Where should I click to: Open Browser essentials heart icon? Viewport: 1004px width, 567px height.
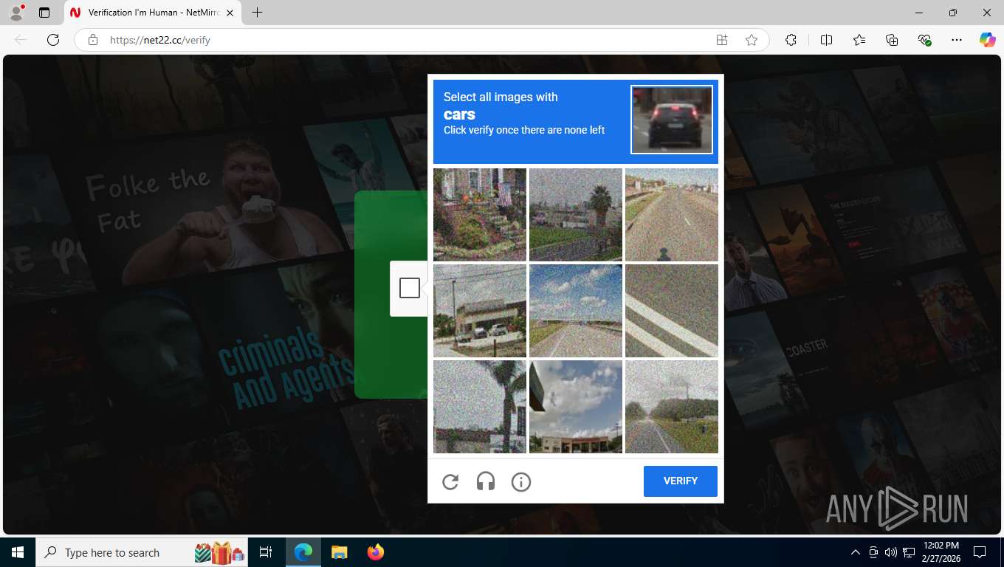(x=924, y=40)
